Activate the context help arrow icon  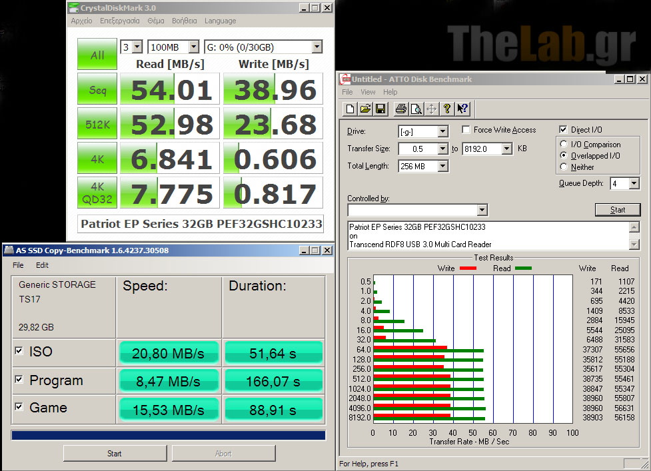pyautogui.click(x=462, y=109)
